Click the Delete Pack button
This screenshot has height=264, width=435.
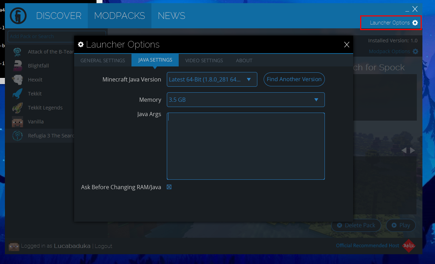click(356, 225)
